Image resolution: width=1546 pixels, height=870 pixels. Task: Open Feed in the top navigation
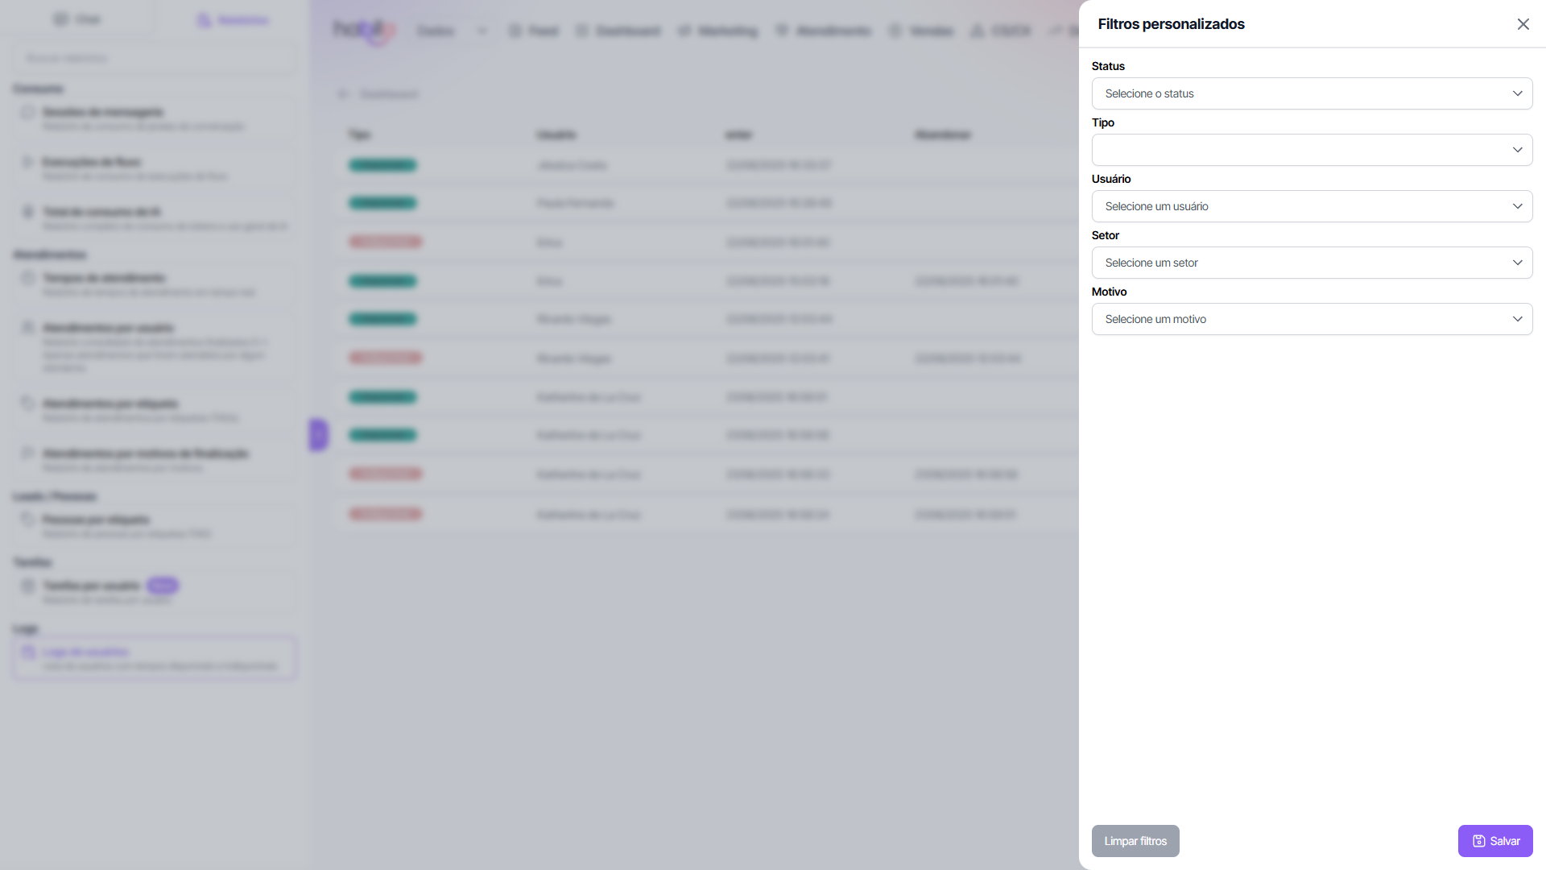pyautogui.click(x=534, y=31)
